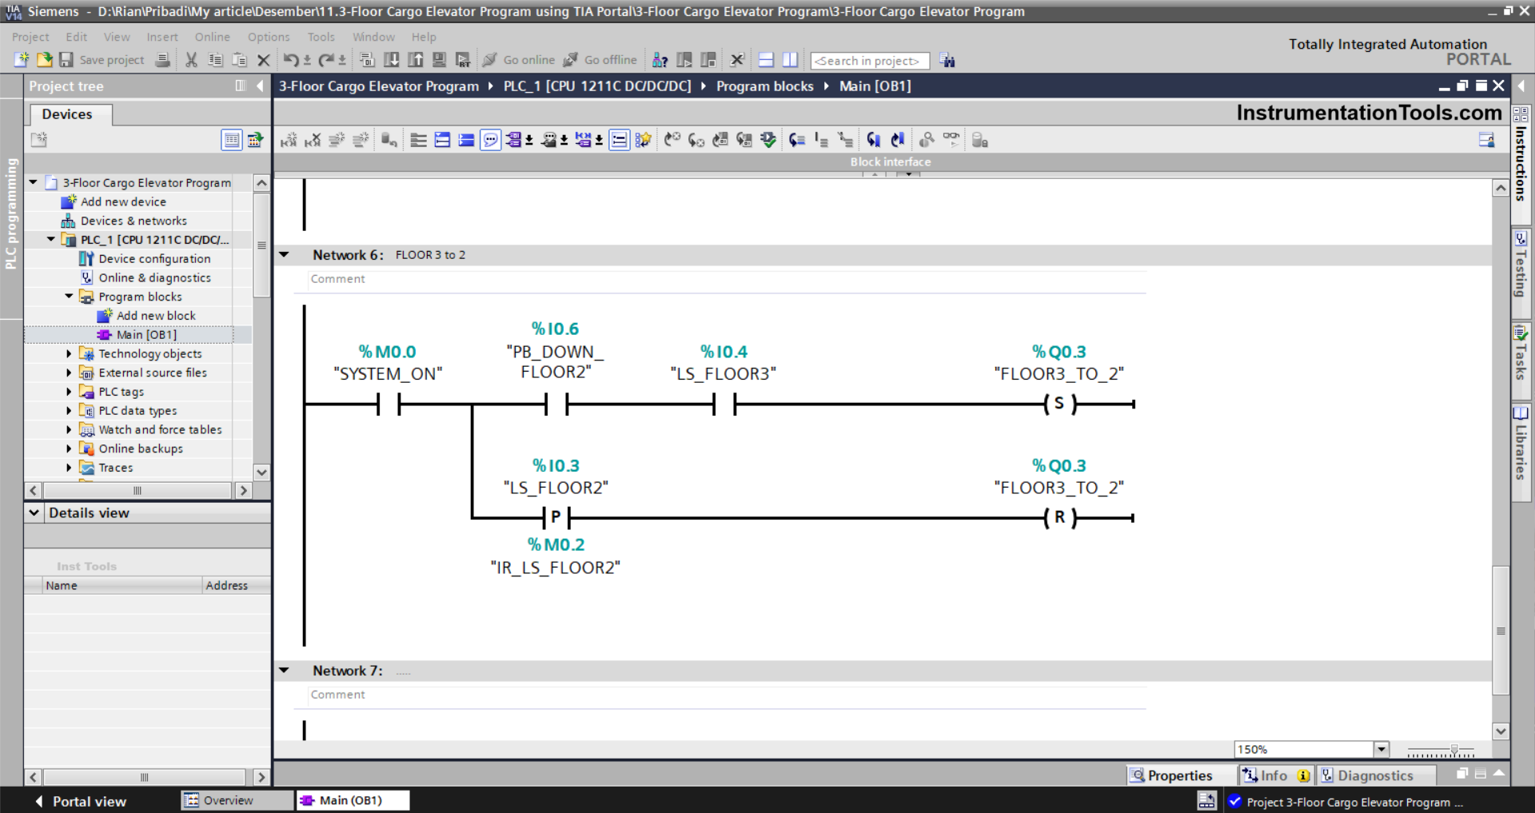Expand PLC tags folder
This screenshot has width=1535, height=813.
[69, 392]
